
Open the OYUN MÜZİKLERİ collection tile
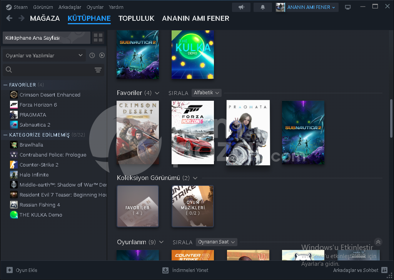(x=193, y=206)
